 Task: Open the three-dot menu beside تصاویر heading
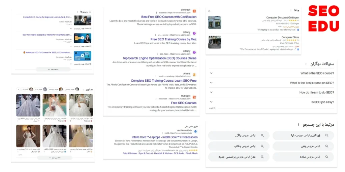coord(83,89)
